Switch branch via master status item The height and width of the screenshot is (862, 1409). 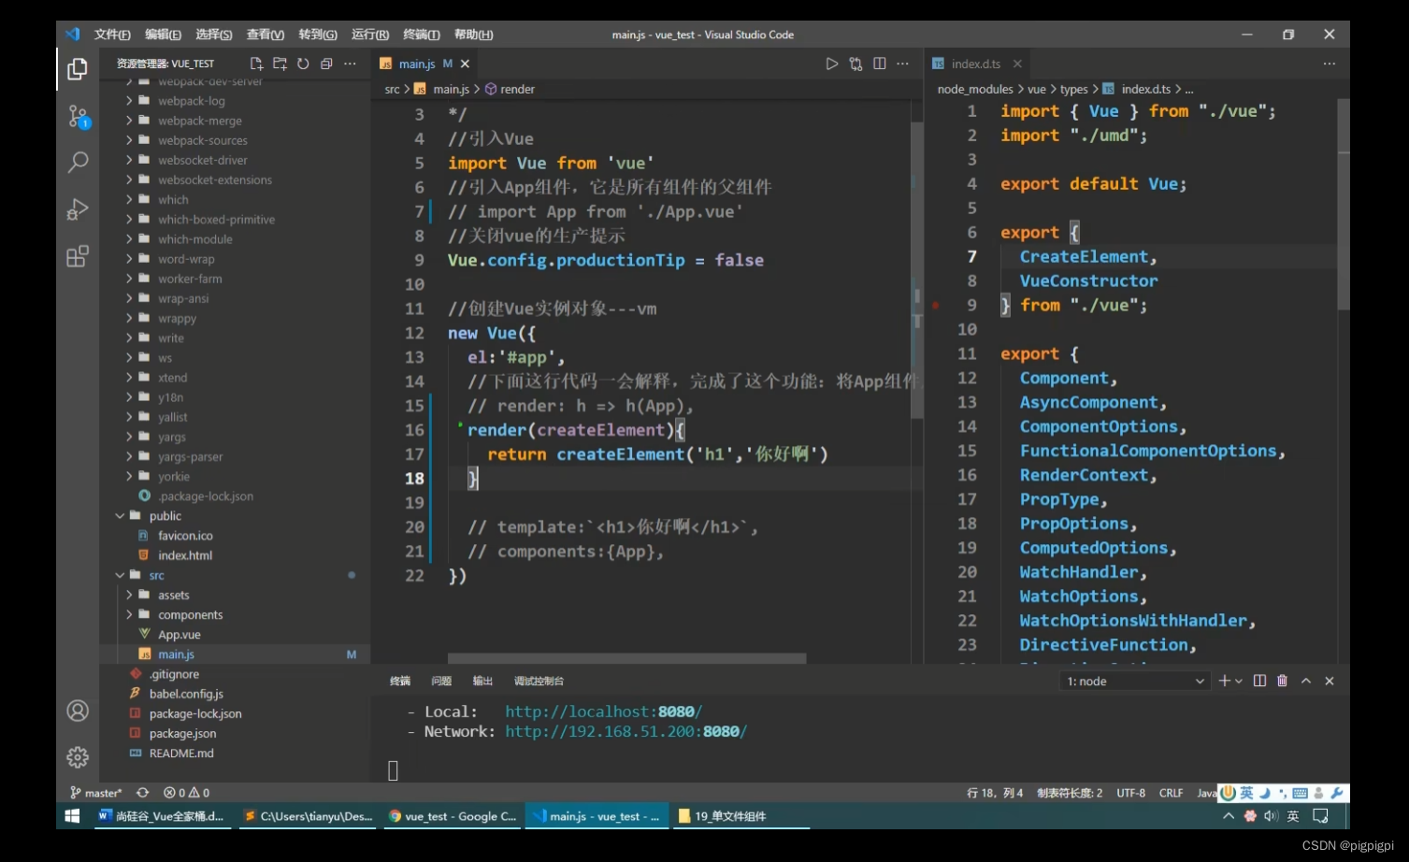(95, 792)
